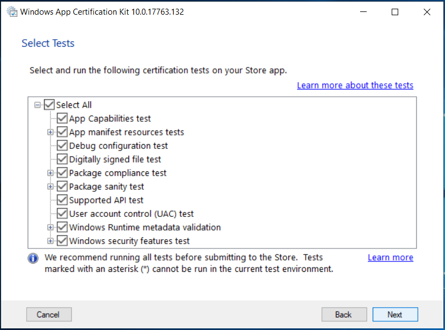The image size is (445, 330).
Task: Maximize the Certification Kit window
Action: (x=395, y=12)
